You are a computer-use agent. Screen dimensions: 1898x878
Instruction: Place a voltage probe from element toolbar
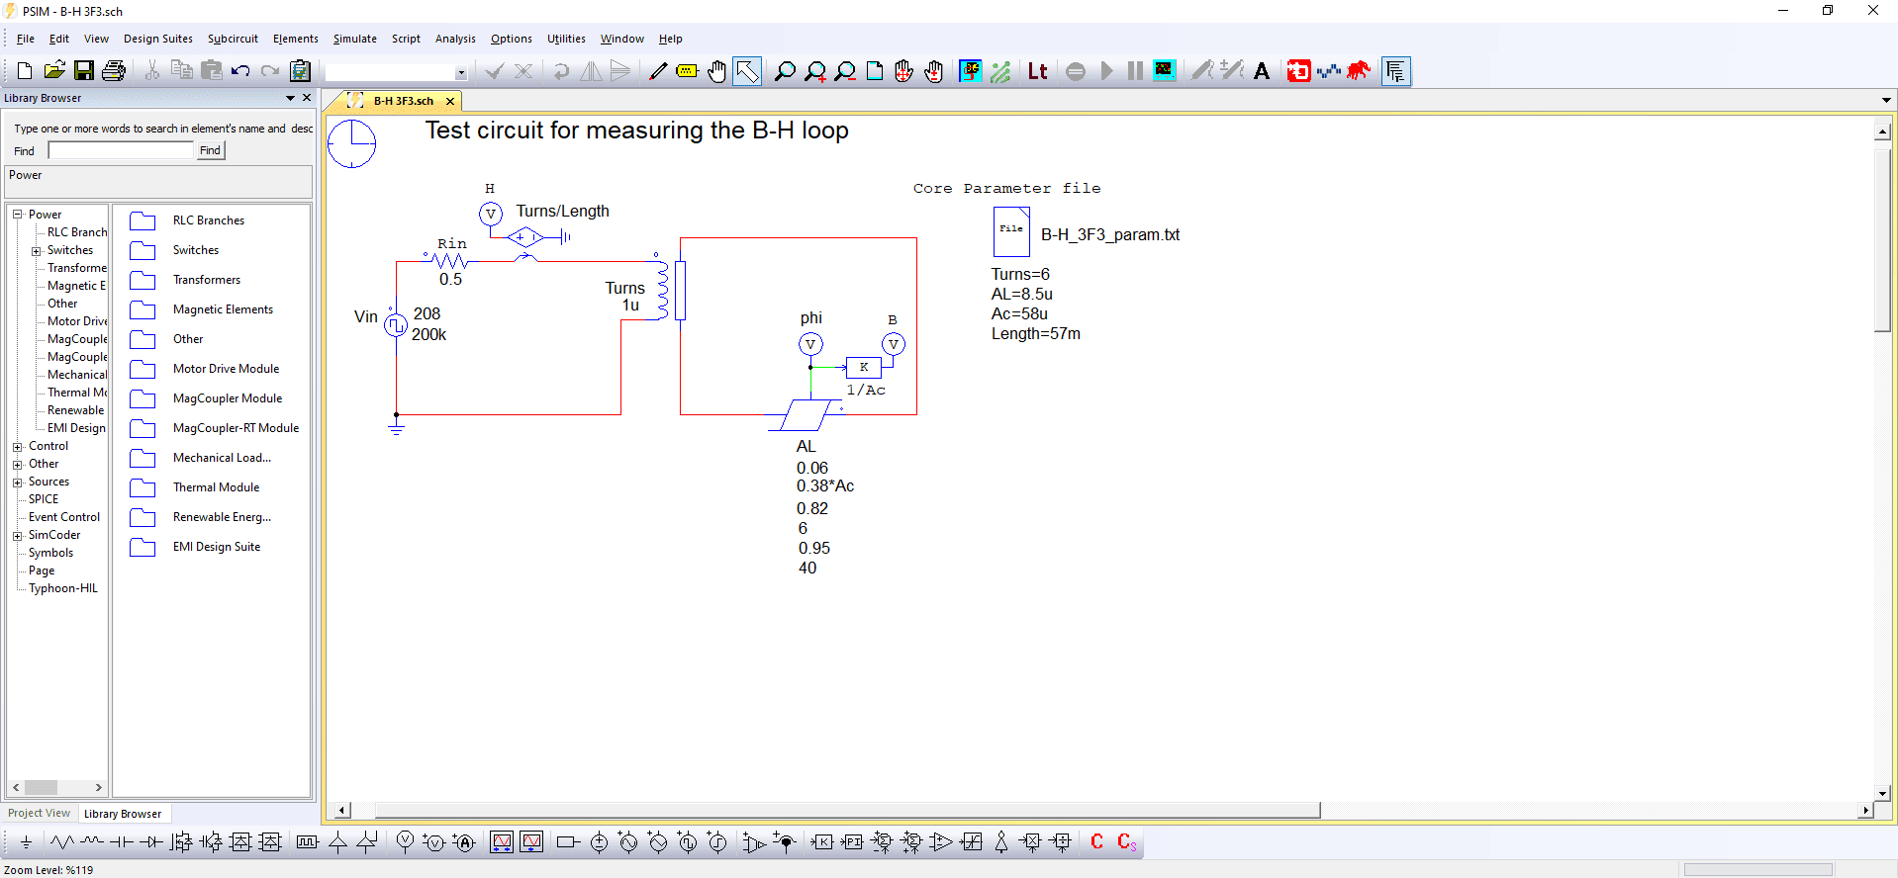pyautogui.click(x=405, y=842)
